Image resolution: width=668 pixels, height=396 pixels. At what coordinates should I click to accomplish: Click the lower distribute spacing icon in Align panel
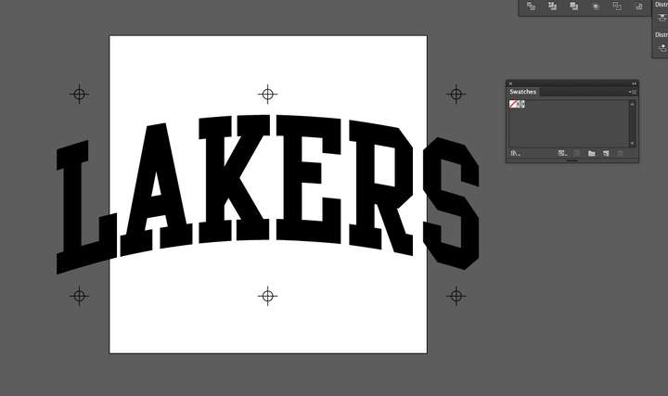[662, 47]
